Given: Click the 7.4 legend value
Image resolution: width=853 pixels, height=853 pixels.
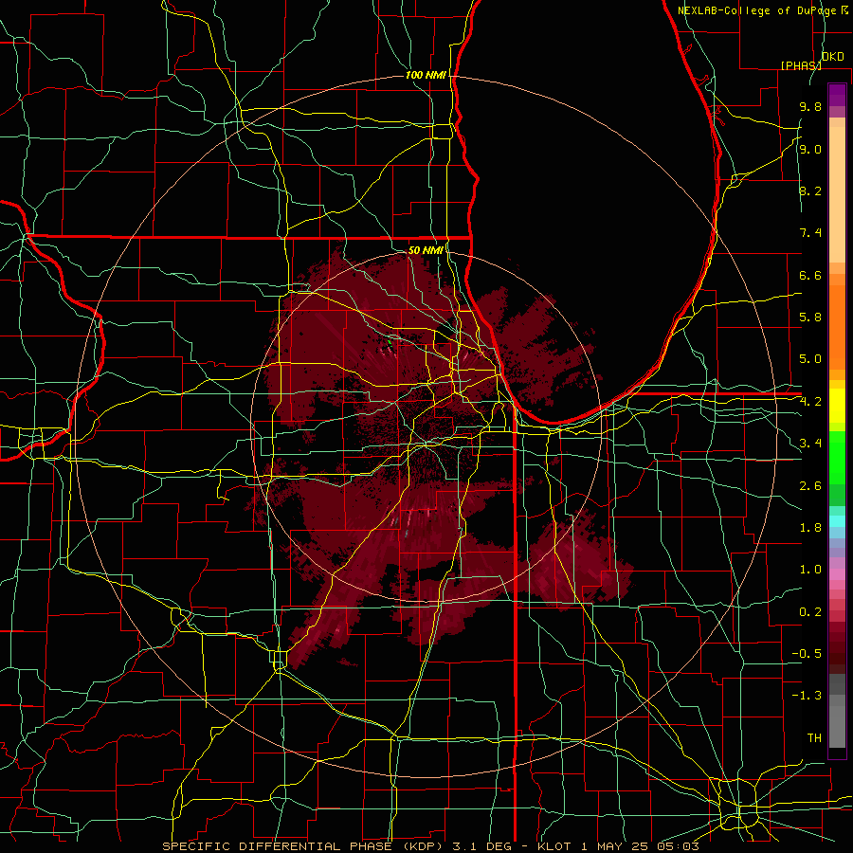Looking at the screenshot, I should [810, 233].
